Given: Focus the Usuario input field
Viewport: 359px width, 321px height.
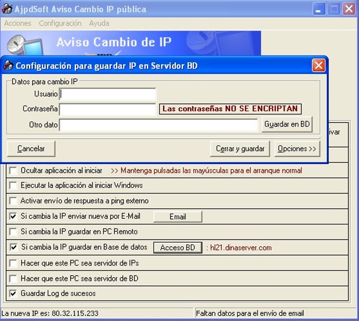Looking at the screenshot, I should click(108, 94).
